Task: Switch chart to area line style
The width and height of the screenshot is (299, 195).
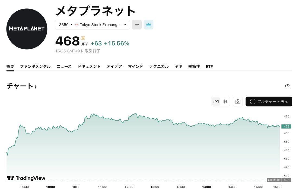Action: tap(216, 102)
